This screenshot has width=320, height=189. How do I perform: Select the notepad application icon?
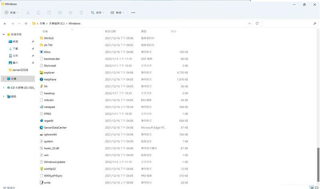41,107
